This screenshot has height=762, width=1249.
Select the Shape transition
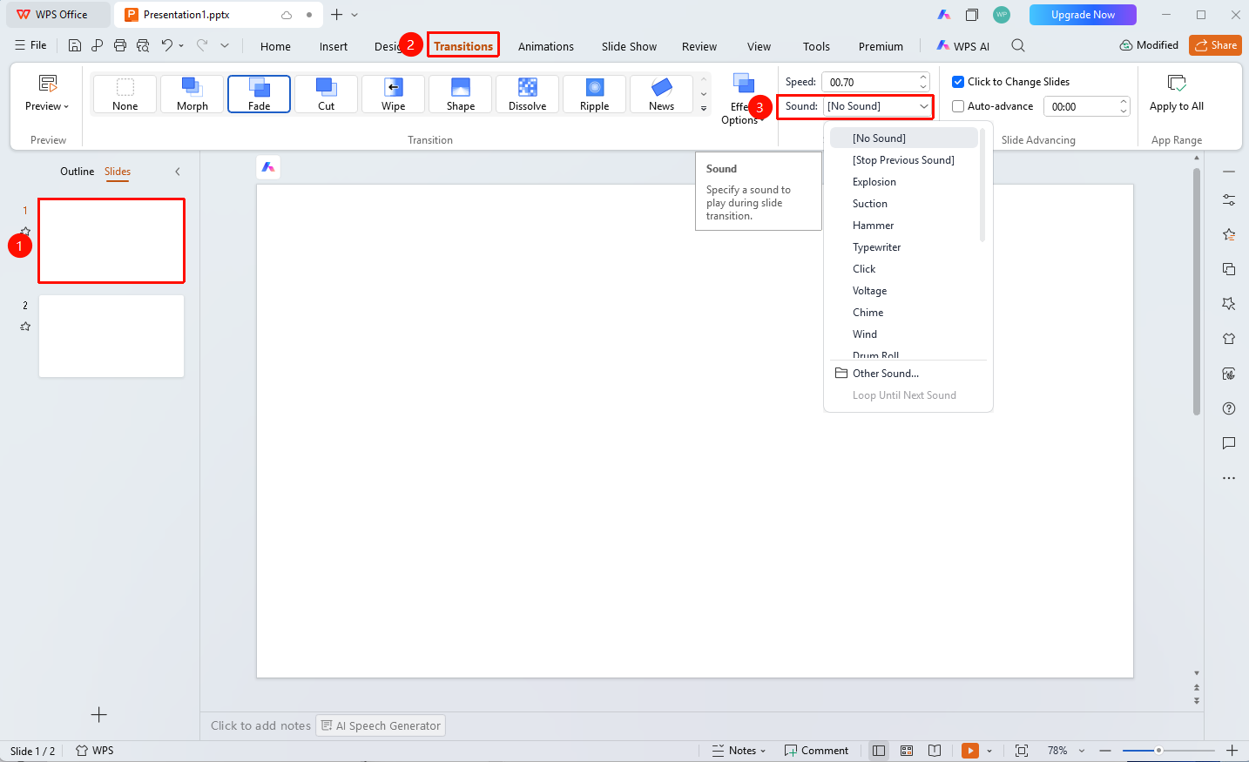point(460,94)
